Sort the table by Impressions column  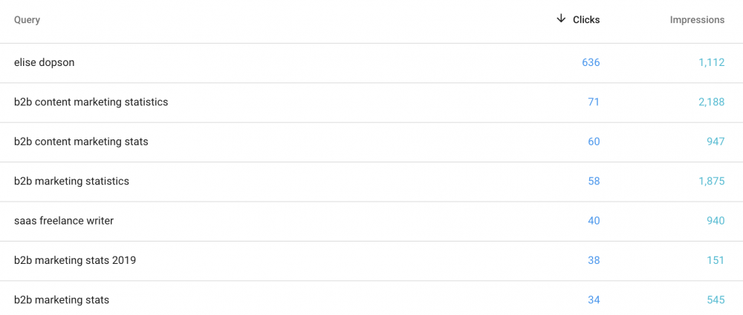(x=697, y=20)
